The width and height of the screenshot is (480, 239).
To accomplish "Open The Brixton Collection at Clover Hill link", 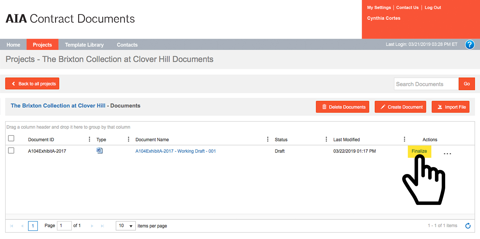I will (58, 106).
